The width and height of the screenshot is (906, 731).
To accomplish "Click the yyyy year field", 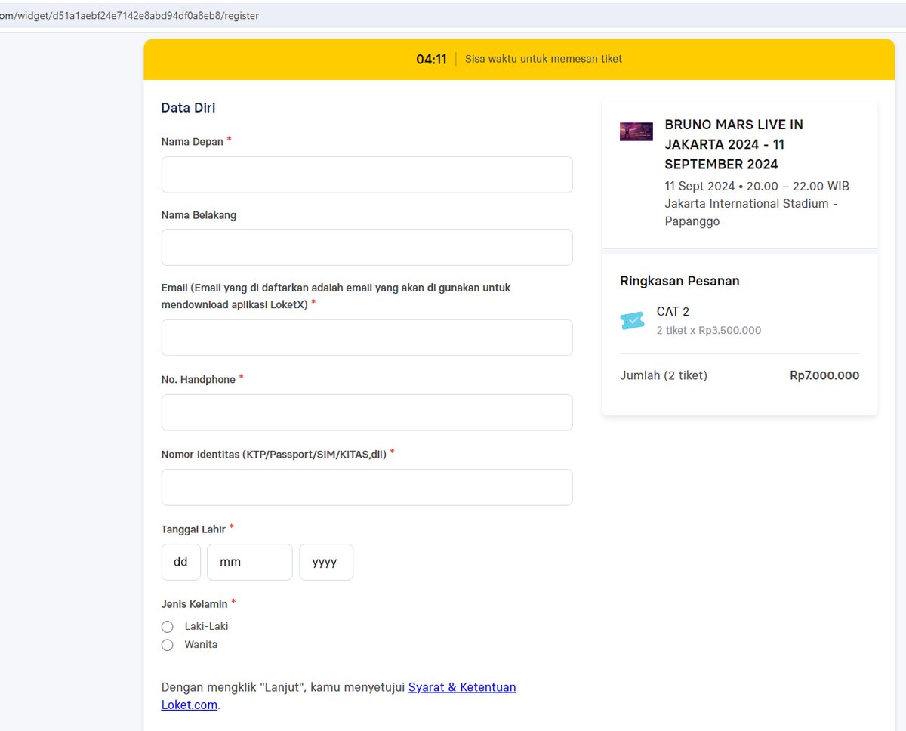I will click(x=326, y=562).
